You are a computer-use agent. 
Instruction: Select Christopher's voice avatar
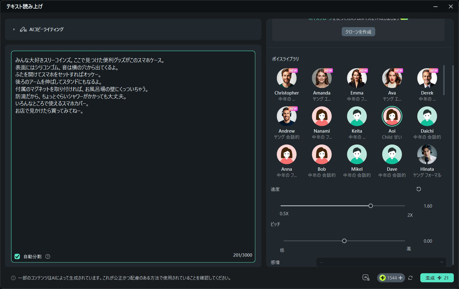pos(286,78)
